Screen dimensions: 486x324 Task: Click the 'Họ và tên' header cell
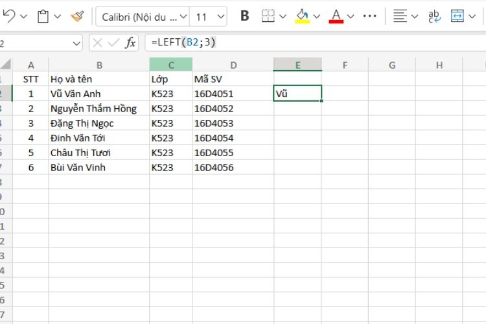[99, 79]
